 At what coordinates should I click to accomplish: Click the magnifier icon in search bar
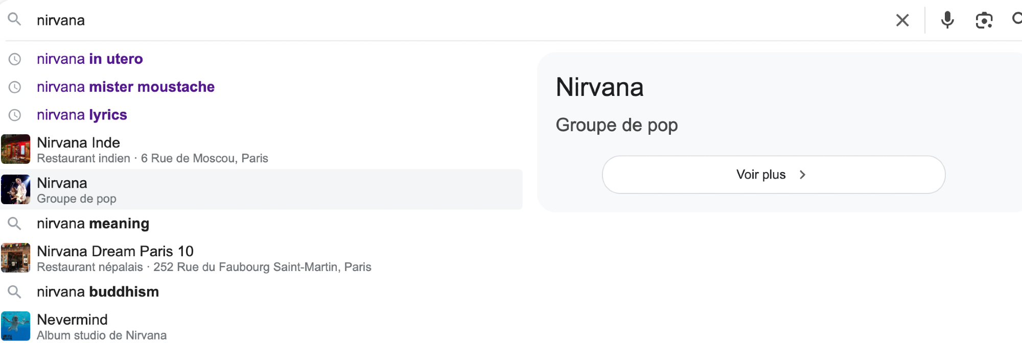[x=14, y=19]
